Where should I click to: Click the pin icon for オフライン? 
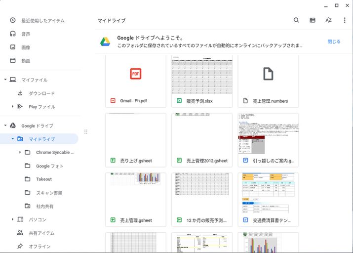20,246
